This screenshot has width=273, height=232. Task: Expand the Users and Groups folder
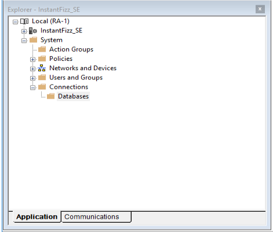pyautogui.click(x=32, y=78)
